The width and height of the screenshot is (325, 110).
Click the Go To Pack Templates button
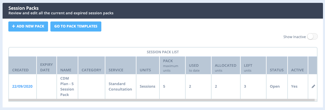point(76,26)
